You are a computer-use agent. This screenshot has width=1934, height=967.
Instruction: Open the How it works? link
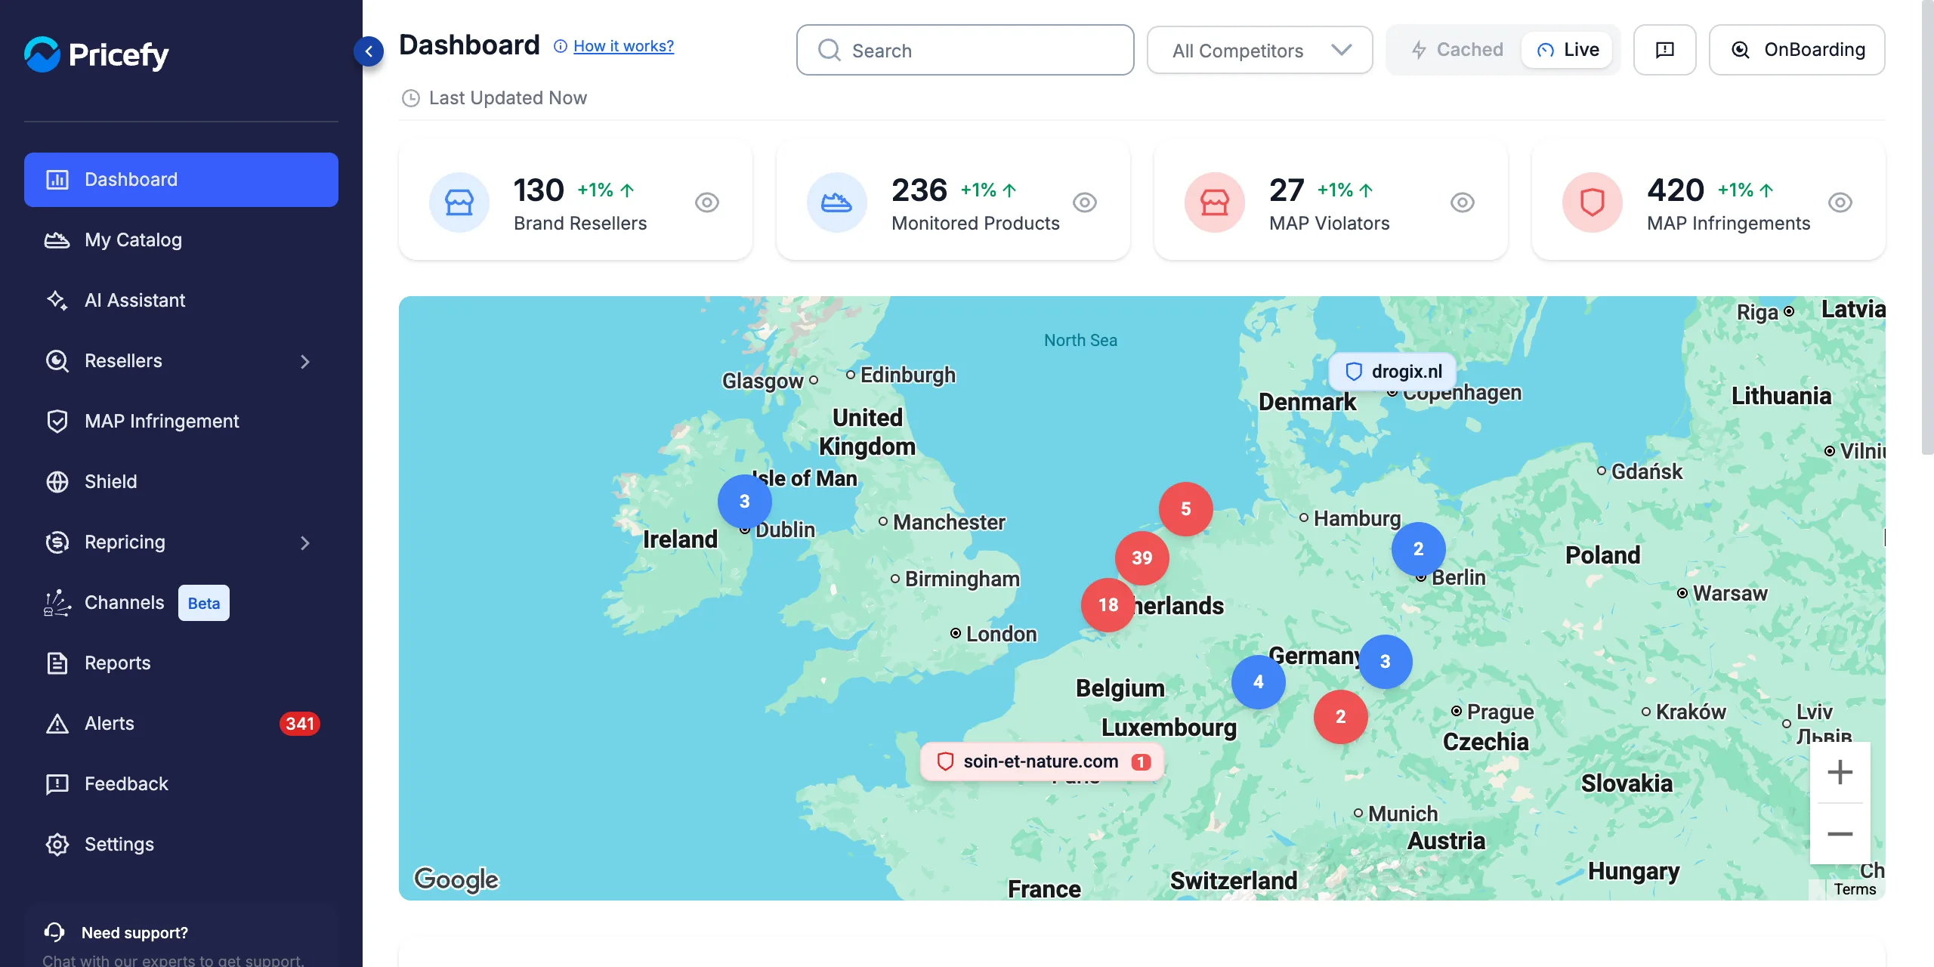click(623, 46)
